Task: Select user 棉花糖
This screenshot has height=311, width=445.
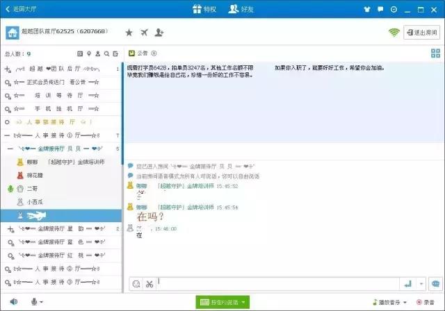Action: [60, 176]
